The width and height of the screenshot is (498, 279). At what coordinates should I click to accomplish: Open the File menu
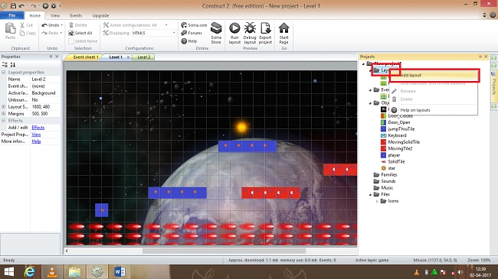12,15
